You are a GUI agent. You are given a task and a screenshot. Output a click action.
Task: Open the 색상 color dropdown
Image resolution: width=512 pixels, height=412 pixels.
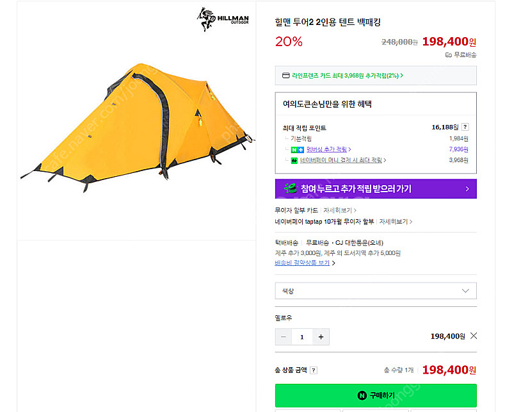click(376, 291)
